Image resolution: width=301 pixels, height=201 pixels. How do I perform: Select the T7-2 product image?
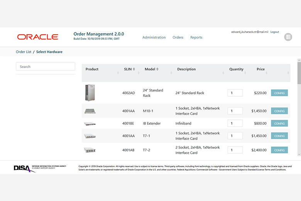90,150
